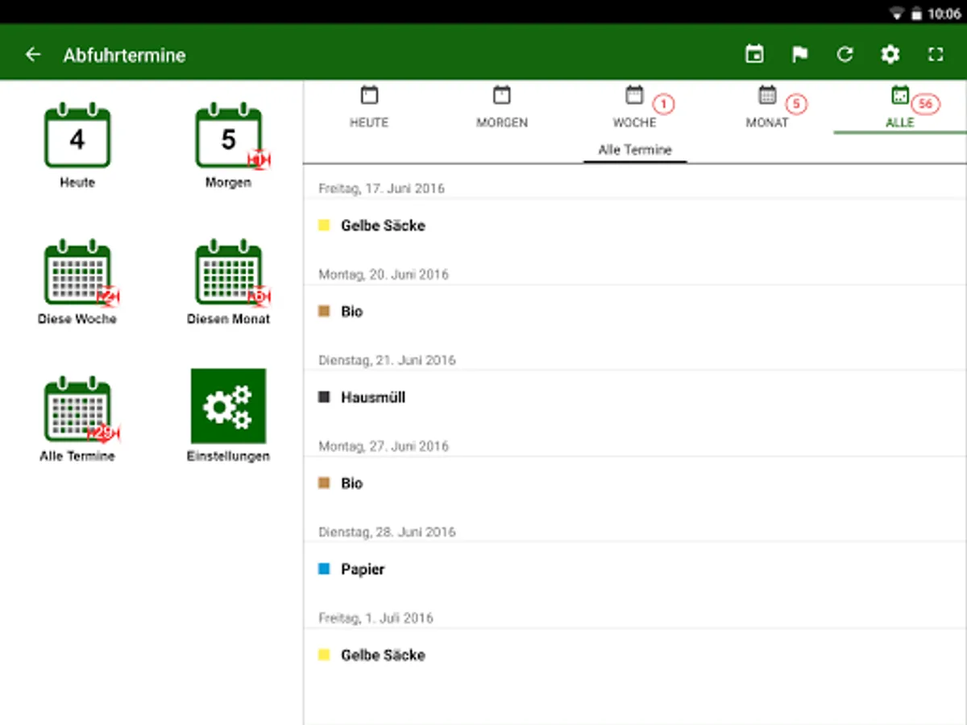Switch to the HEUTE tab
Screen dimensions: 967x725
click(369, 107)
